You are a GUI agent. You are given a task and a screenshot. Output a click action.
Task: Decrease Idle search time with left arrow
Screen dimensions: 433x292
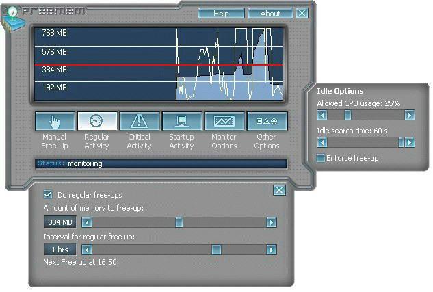(322, 142)
